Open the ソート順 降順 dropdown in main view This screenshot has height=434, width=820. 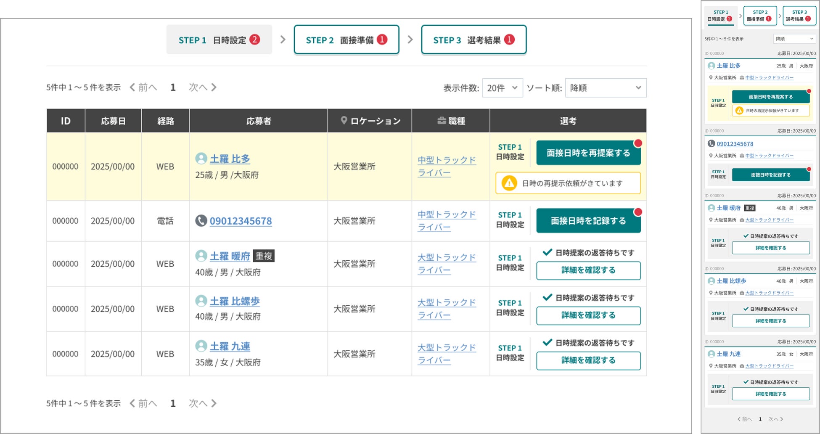(605, 87)
